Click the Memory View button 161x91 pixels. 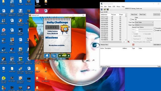click(x=104, y=44)
